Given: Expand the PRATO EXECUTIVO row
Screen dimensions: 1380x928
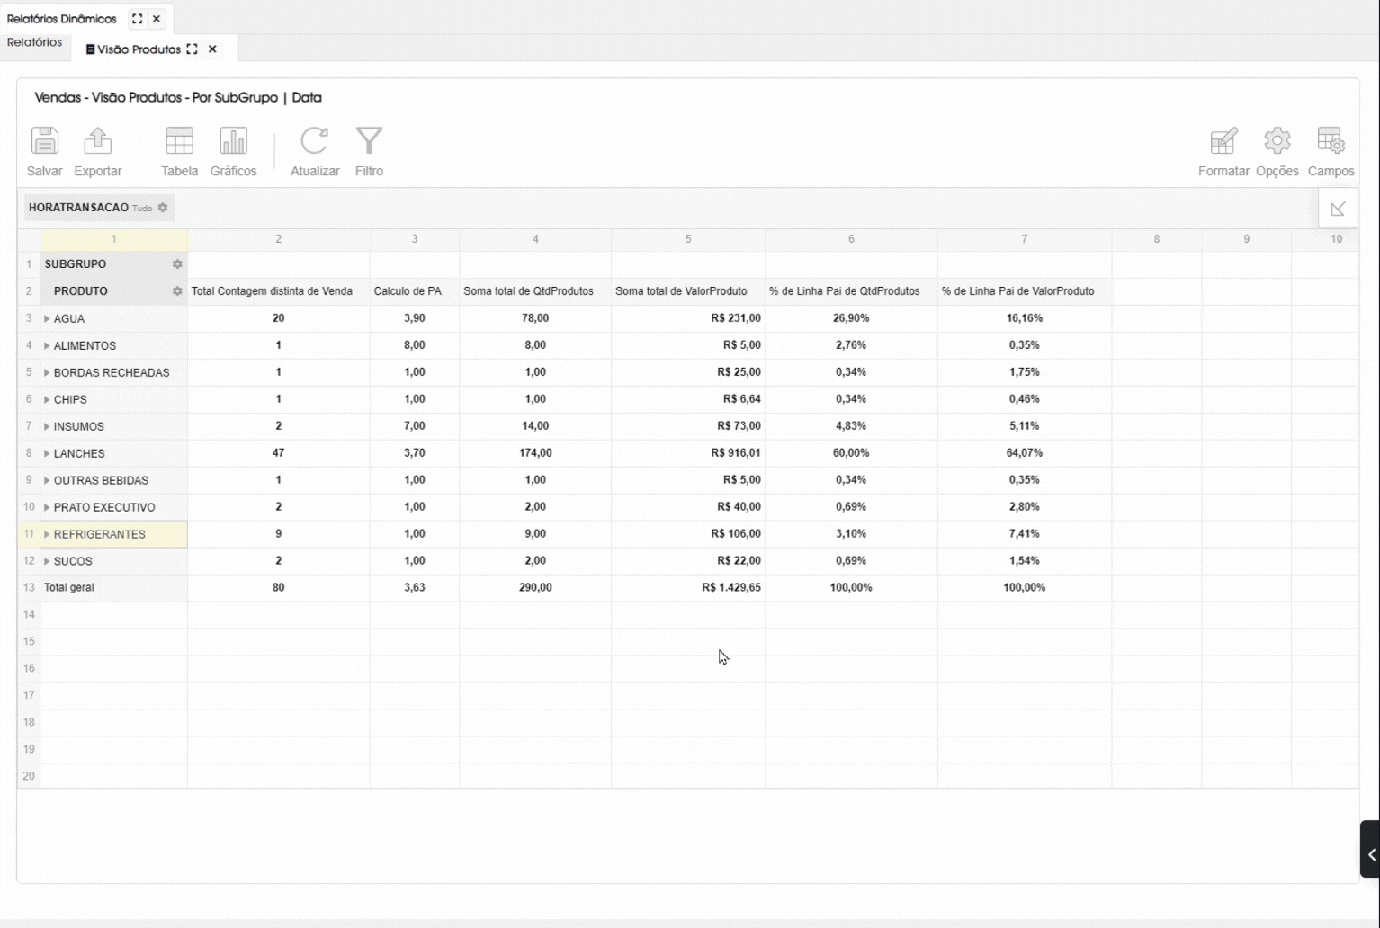Looking at the screenshot, I should click(47, 507).
